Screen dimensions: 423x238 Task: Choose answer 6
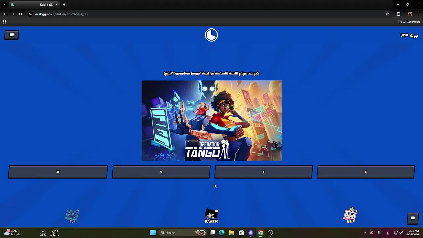tap(161, 172)
